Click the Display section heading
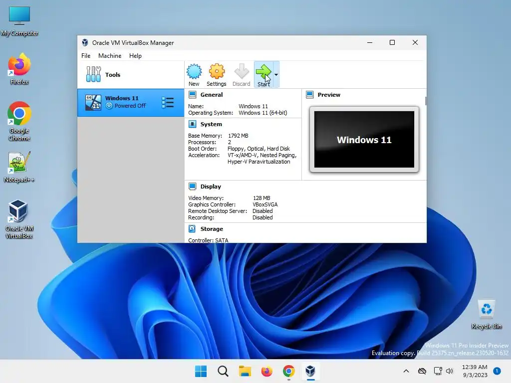Screen dimensions: 511x383 [211, 187]
